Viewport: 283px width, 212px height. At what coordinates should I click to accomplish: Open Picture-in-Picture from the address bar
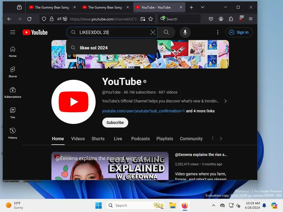click(x=143, y=19)
